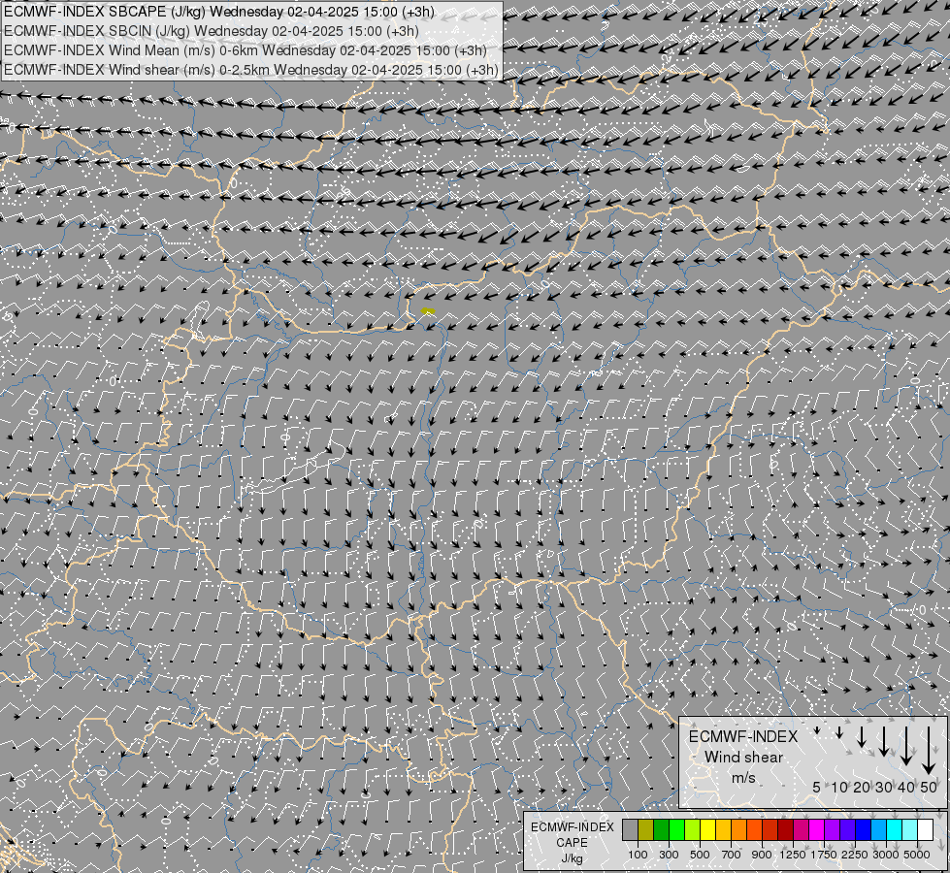Image resolution: width=950 pixels, height=873 pixels.
Task: Pick the pure yellow CAPE legend swatch
Action: tap(708, 830)
